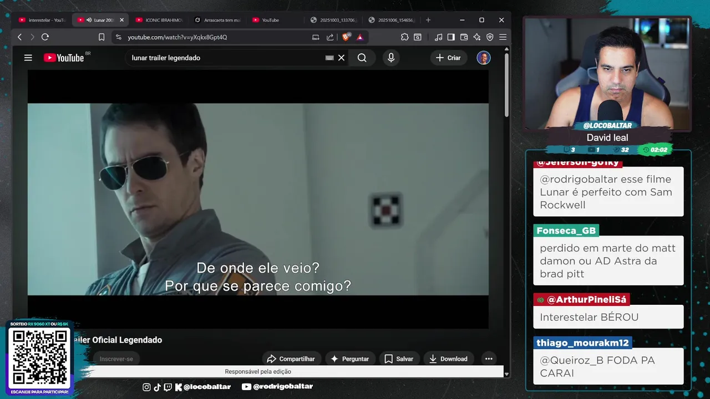Click the Compartilhar share button

coord(291,359)
